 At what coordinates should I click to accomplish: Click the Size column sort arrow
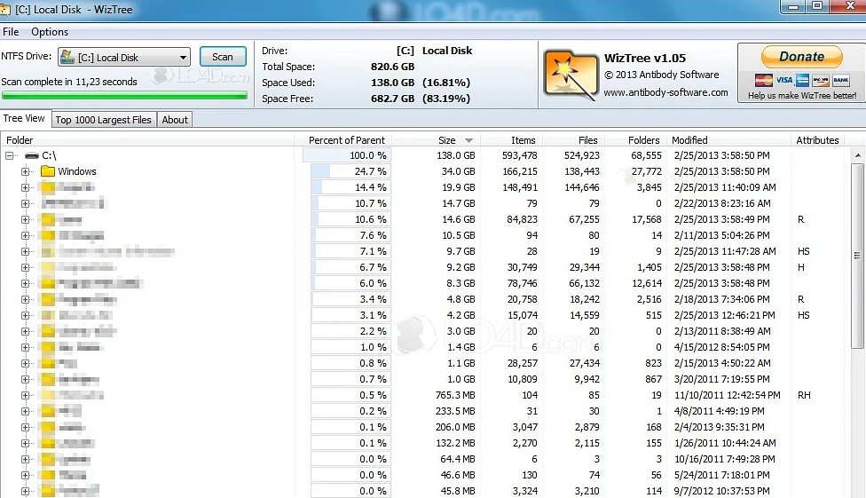(x=468, y=140)
